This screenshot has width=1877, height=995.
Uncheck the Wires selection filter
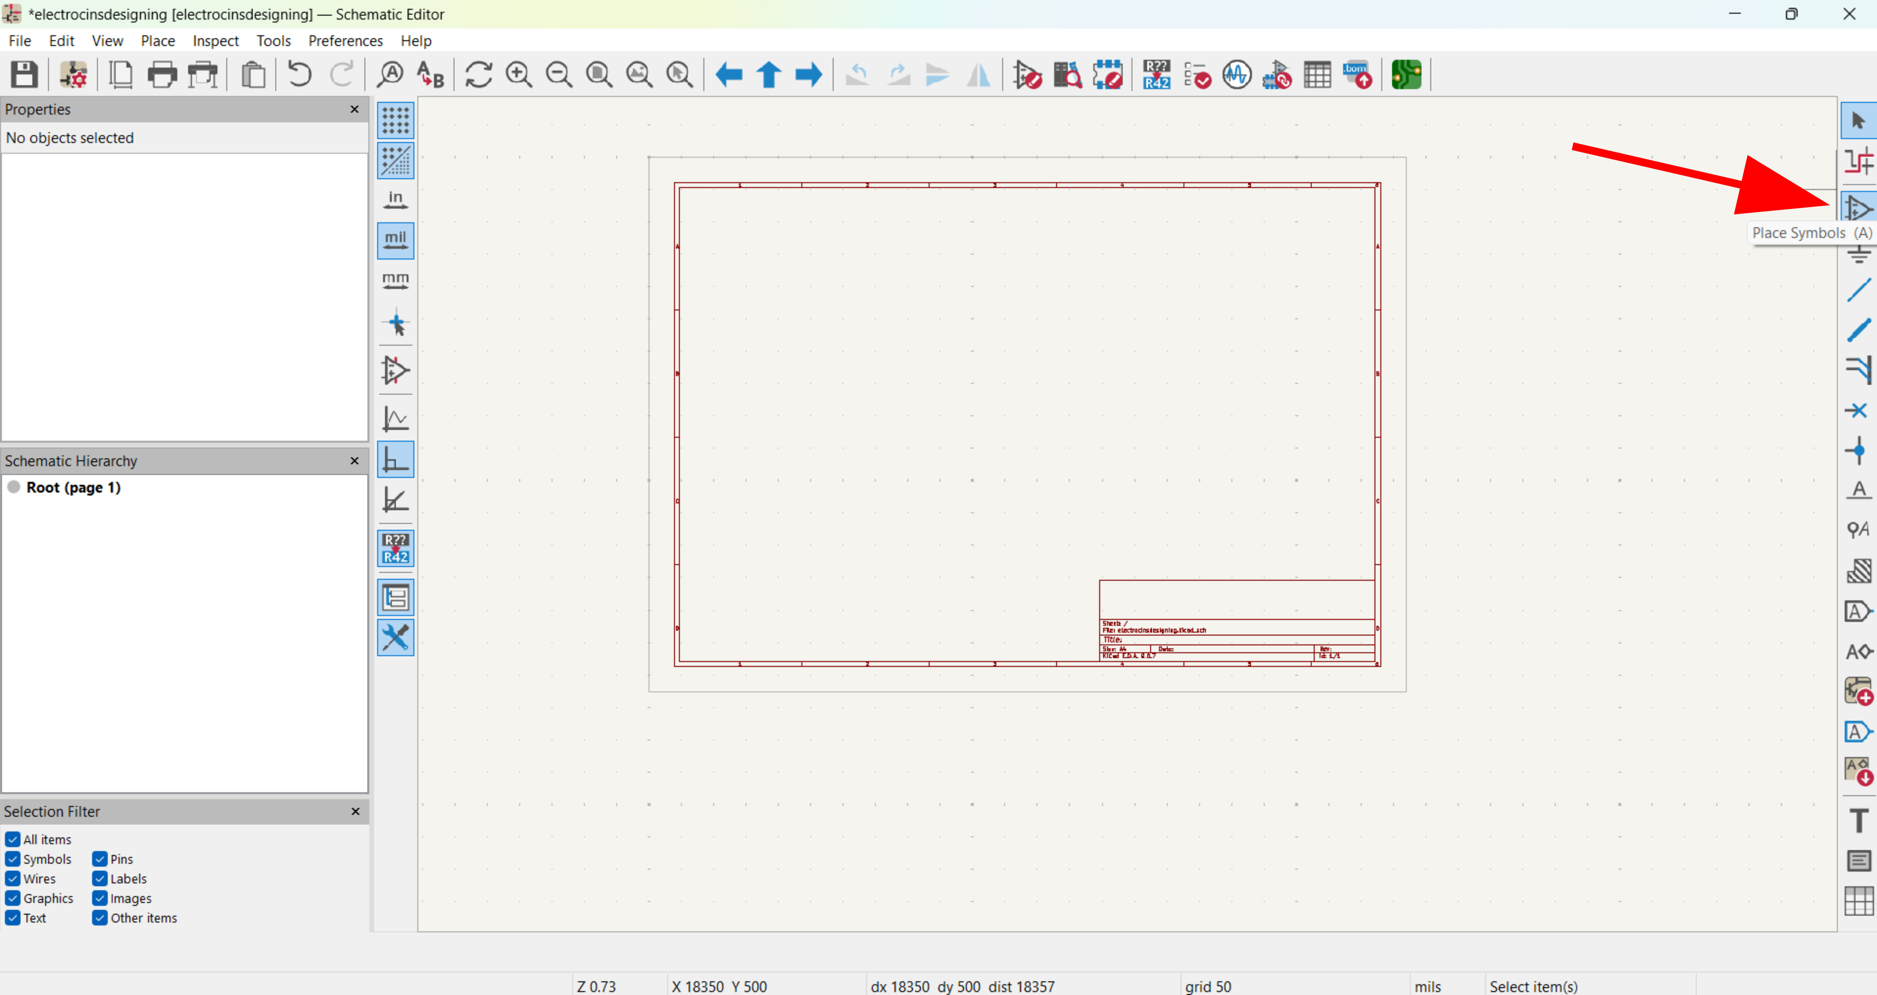(13, 878)
